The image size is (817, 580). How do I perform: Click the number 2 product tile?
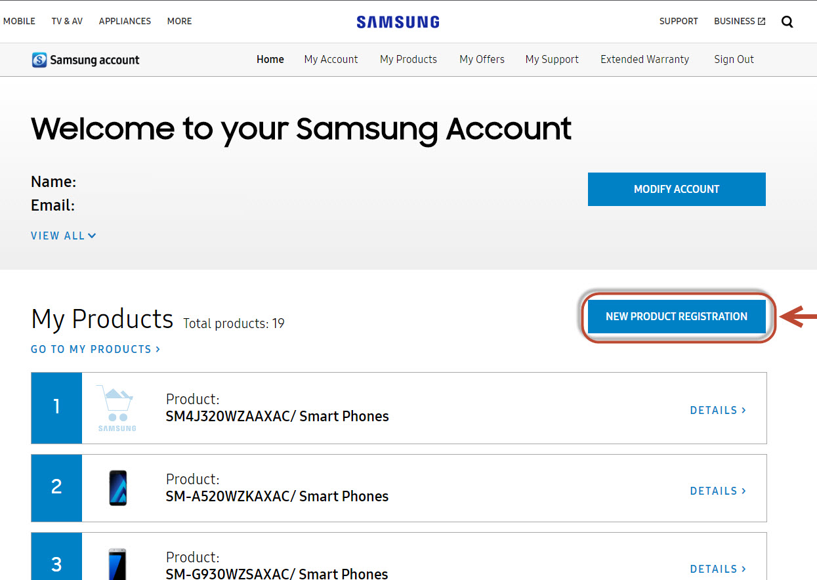click(x=56, y=488)
